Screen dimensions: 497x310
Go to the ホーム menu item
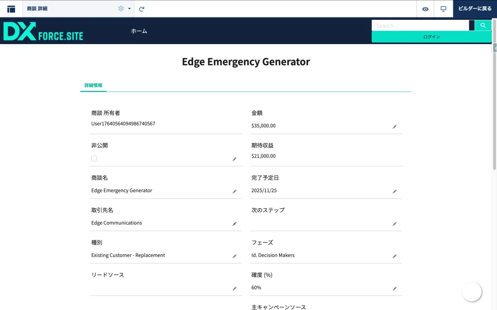pos(139,31)
